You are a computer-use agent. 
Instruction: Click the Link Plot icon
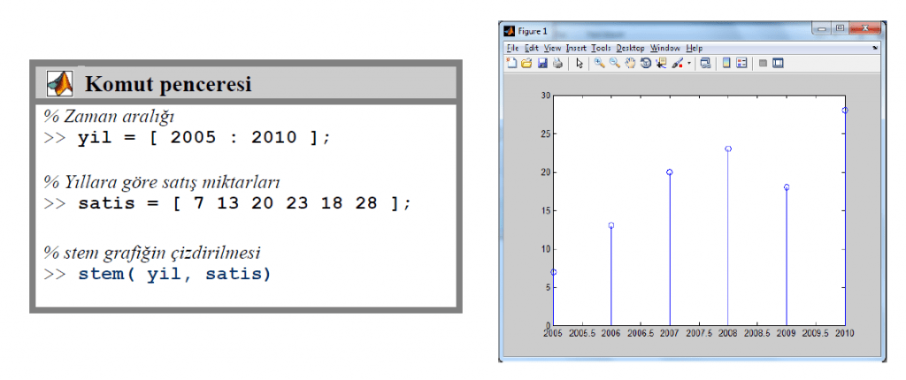click(705, 63)
